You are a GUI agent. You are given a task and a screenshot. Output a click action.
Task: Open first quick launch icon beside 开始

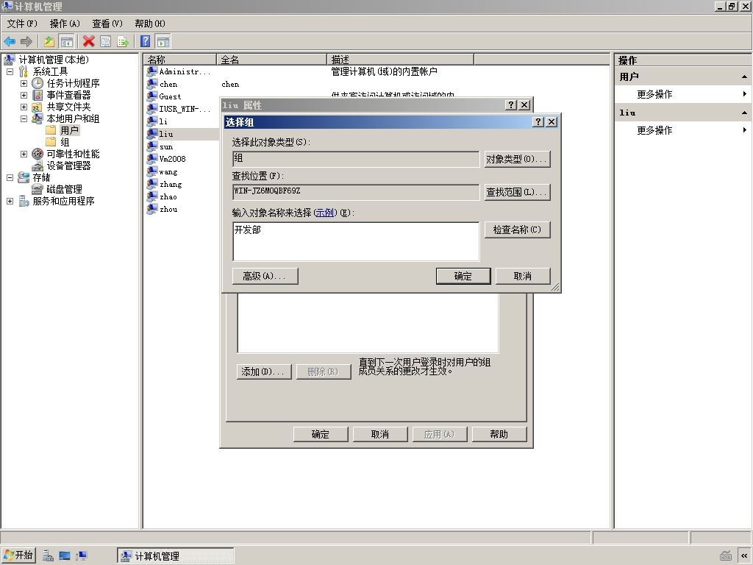[x=48, y=556]
